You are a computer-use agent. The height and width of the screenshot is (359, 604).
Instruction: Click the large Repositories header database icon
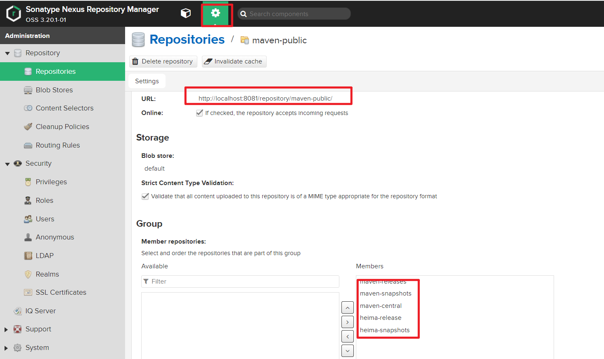(138, 40)
